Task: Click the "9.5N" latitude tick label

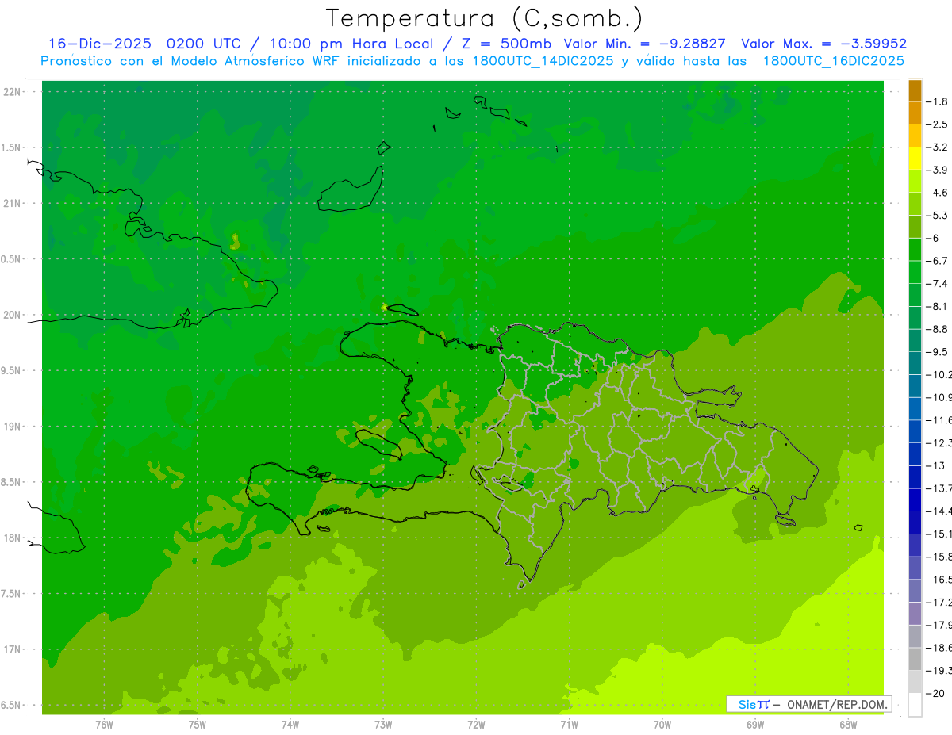Action: click(12, 371)
